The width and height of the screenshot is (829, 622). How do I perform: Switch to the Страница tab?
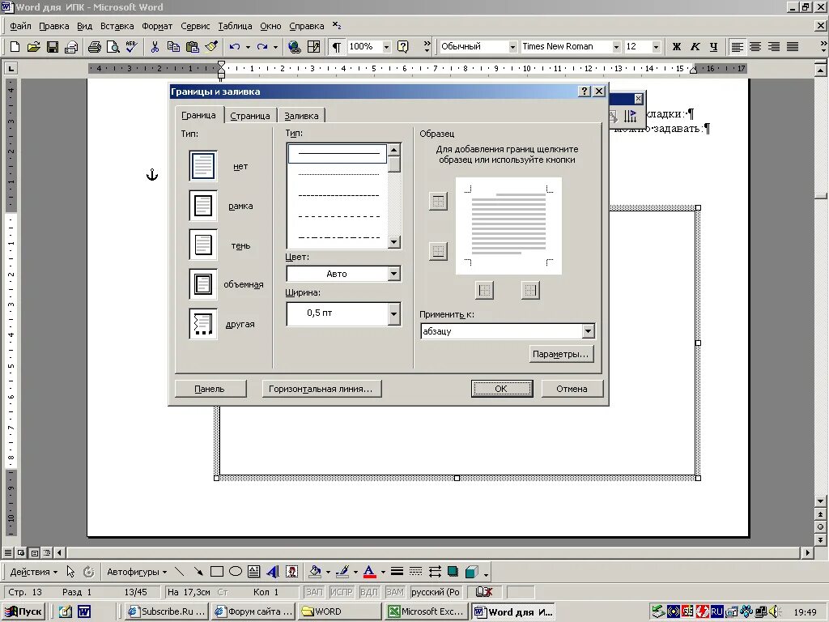(250, 116)
